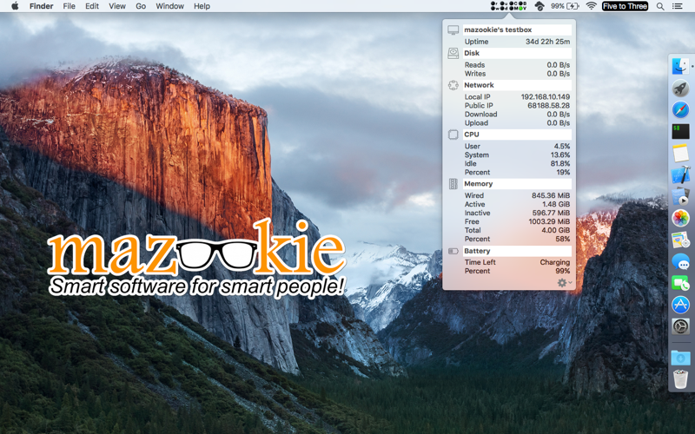Open Terminal in the Dock
The width and height of the screenshot is (695, 434).
(680, 131)
